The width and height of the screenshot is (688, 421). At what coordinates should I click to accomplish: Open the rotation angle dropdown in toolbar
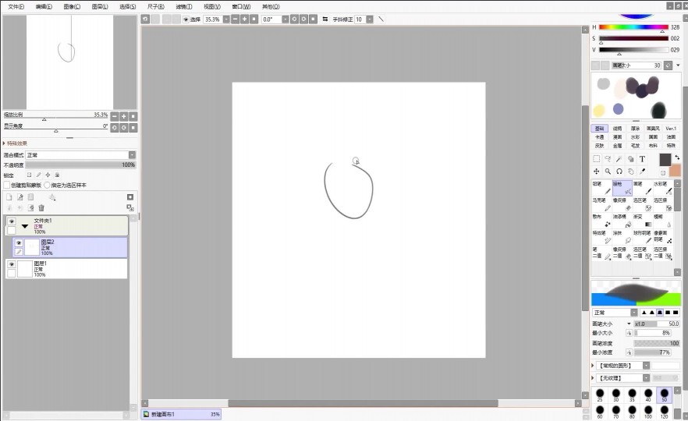(x=285, y=19)
